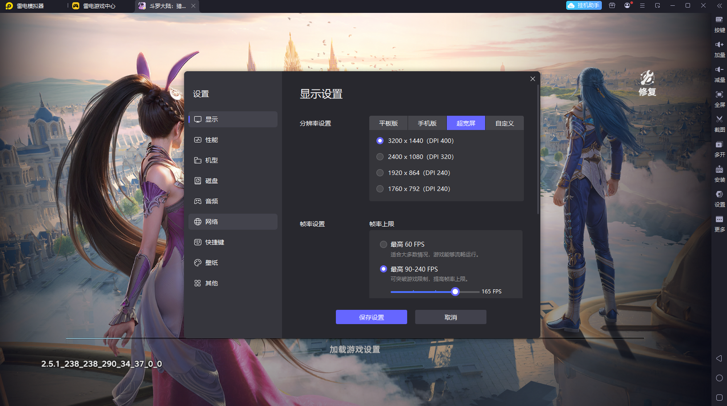Click the 分辨率设置 label

click(x=315, y=123)
